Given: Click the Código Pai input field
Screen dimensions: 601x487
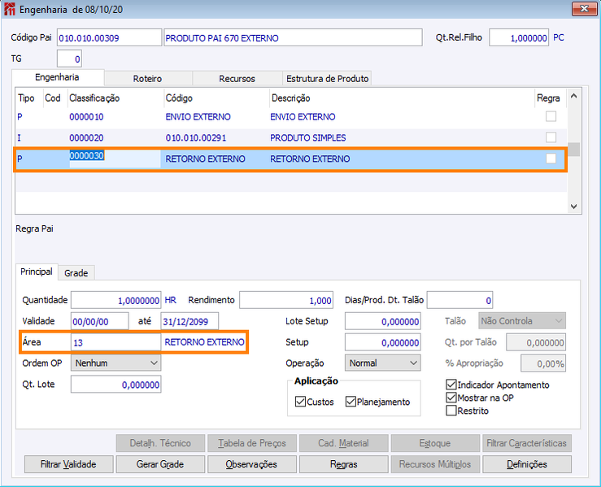Looking at the screenshot, I should (109, 37).
